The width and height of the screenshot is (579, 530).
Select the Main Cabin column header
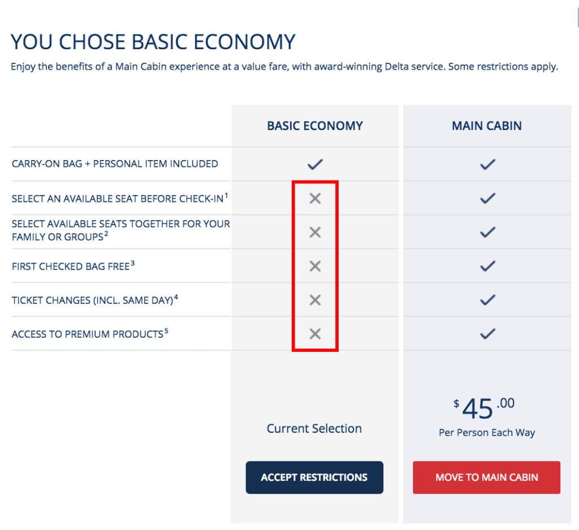coord(487,126)
